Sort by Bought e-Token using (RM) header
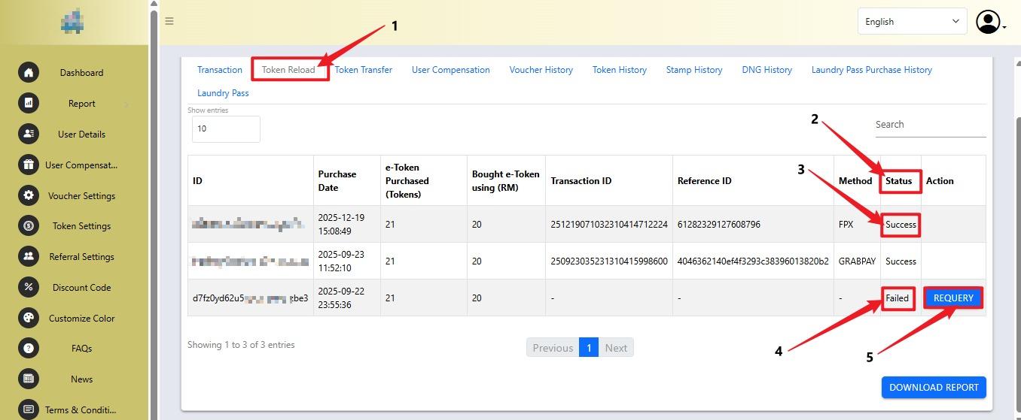The width and height of the screenshot is (1021, 420). [506, 180]
